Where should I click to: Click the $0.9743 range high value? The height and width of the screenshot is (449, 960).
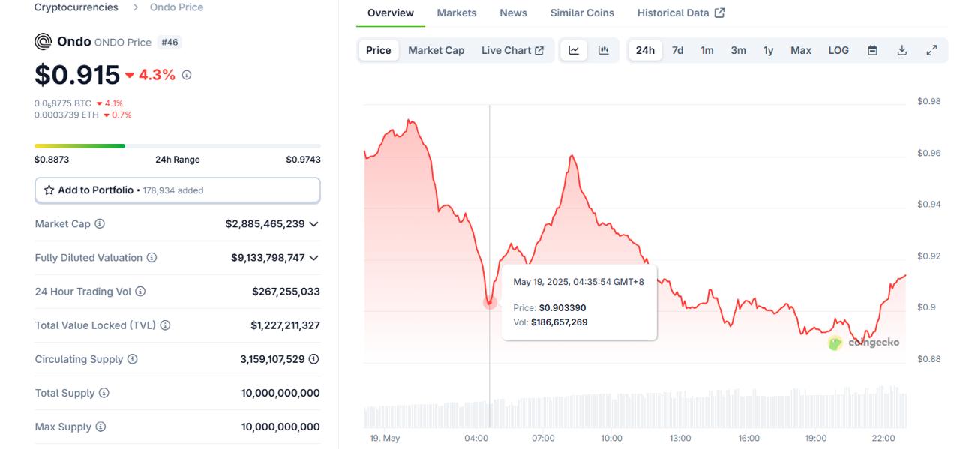coord(303,160)
